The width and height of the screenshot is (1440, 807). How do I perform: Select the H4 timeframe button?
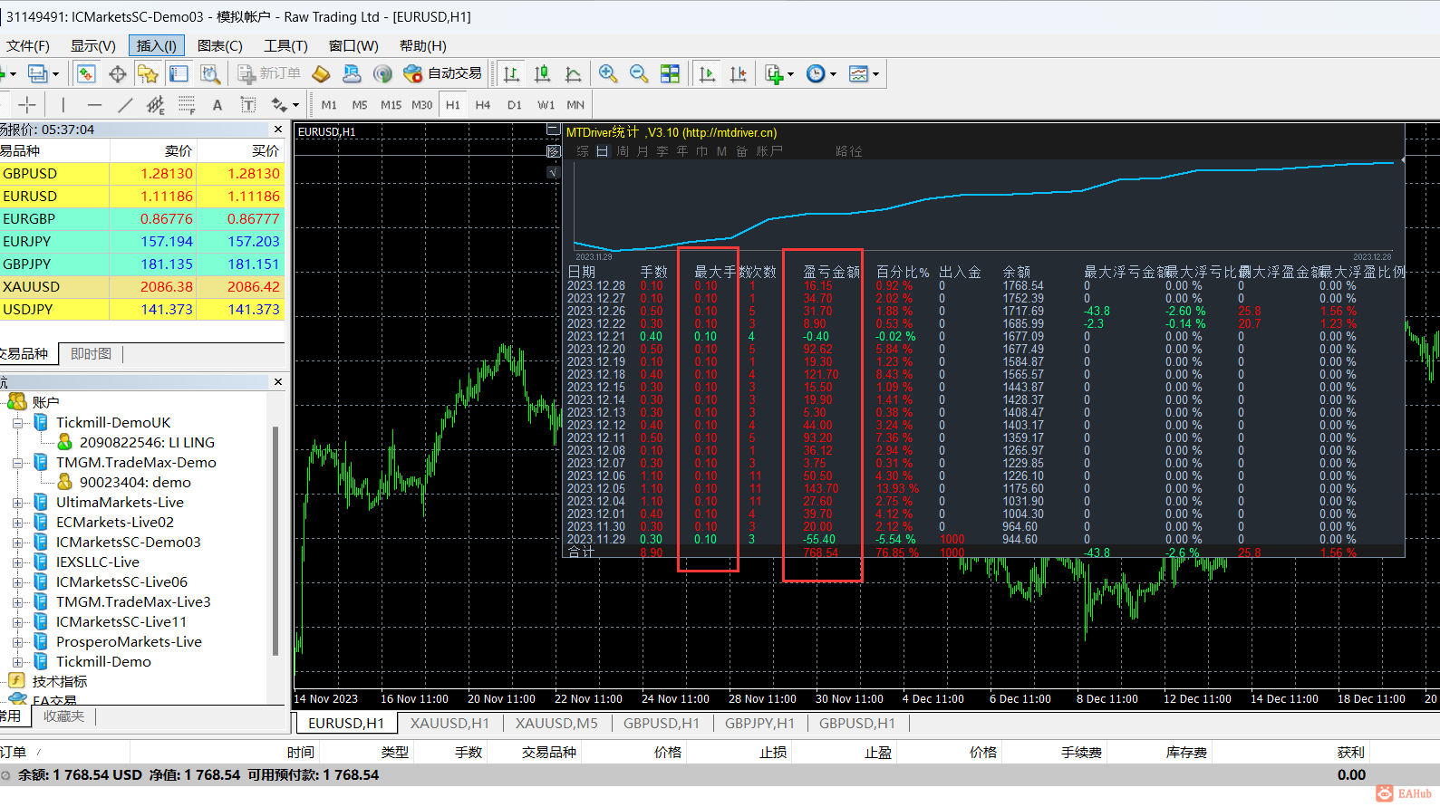click(x=483, y=105)
